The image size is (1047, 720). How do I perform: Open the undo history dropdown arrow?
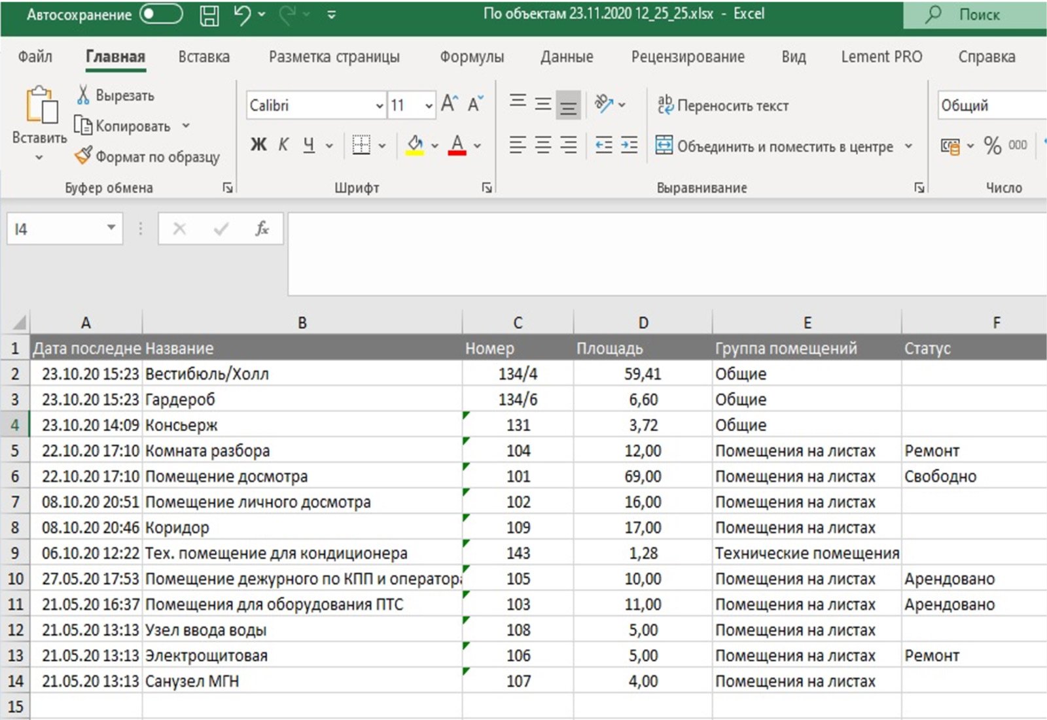(x=262, y=14)
